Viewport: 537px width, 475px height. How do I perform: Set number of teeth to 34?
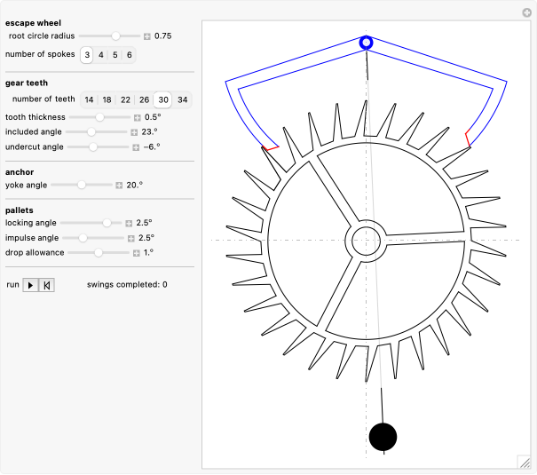[182, 100]
